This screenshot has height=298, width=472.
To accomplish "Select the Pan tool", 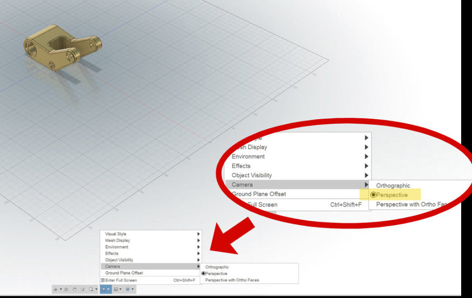I will pyautogui.click(x=74, y=289).
